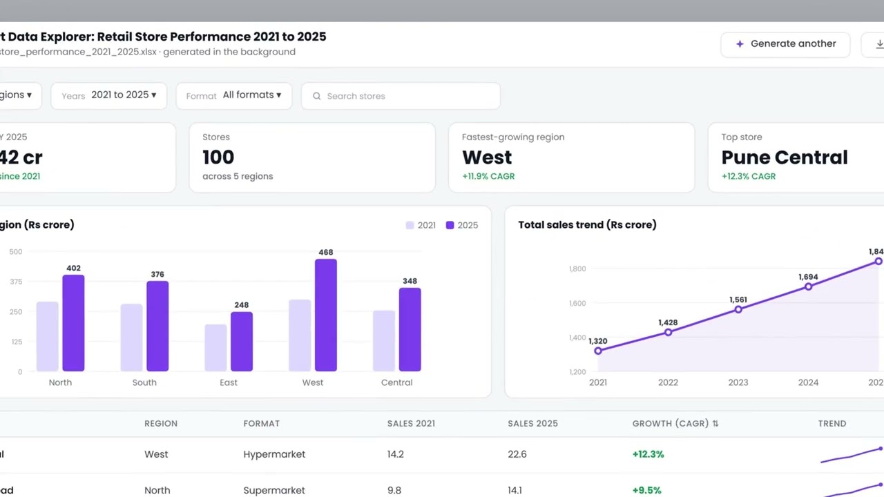Click the South 2025 bar labeled 376

click(157, 326)
